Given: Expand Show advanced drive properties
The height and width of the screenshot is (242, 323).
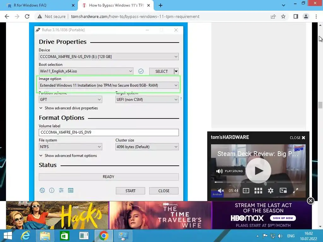Looking at the screenshot, I should coord(68,108).
